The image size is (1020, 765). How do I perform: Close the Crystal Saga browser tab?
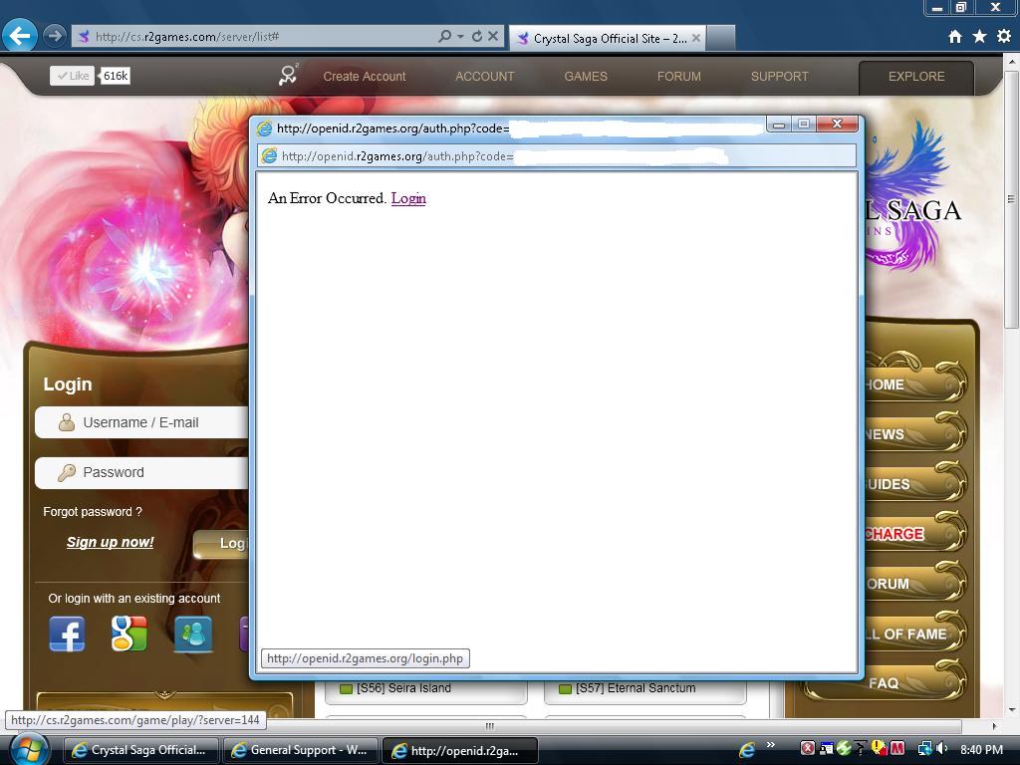coord(696,38)
